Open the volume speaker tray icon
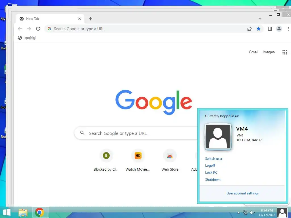This screenshot has height=218, width=291. (252, 213)
